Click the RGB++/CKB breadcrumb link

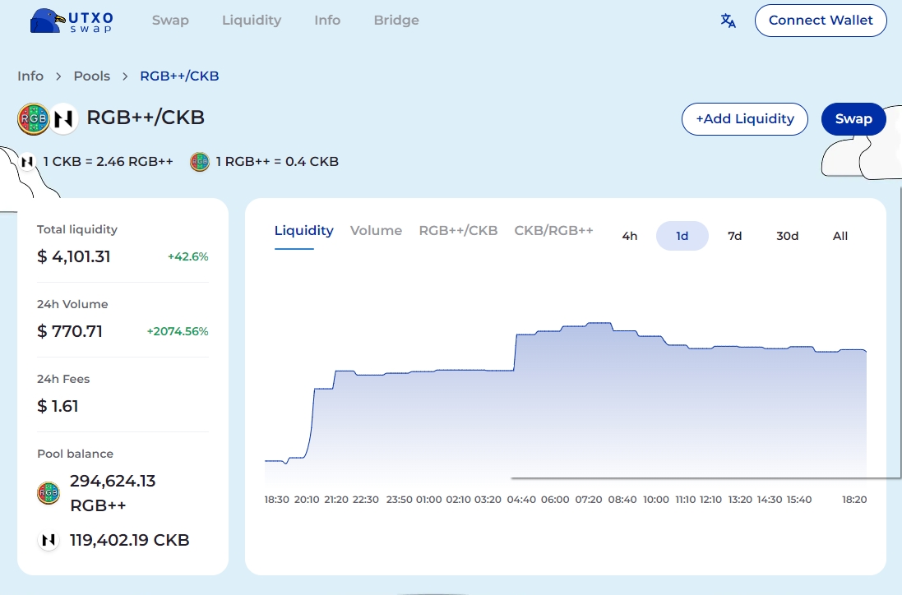point(179,76)
